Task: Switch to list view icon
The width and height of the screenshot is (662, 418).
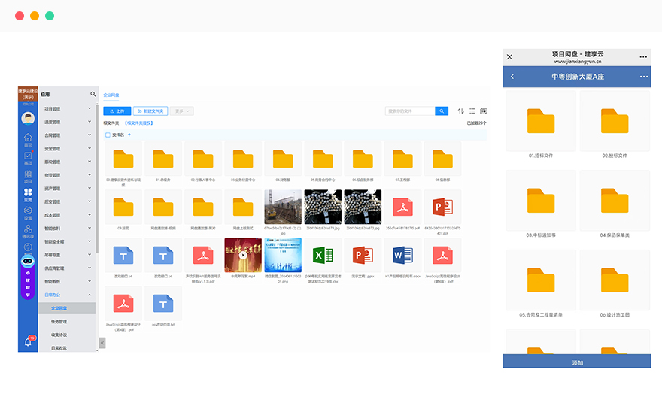Action: 472,111
